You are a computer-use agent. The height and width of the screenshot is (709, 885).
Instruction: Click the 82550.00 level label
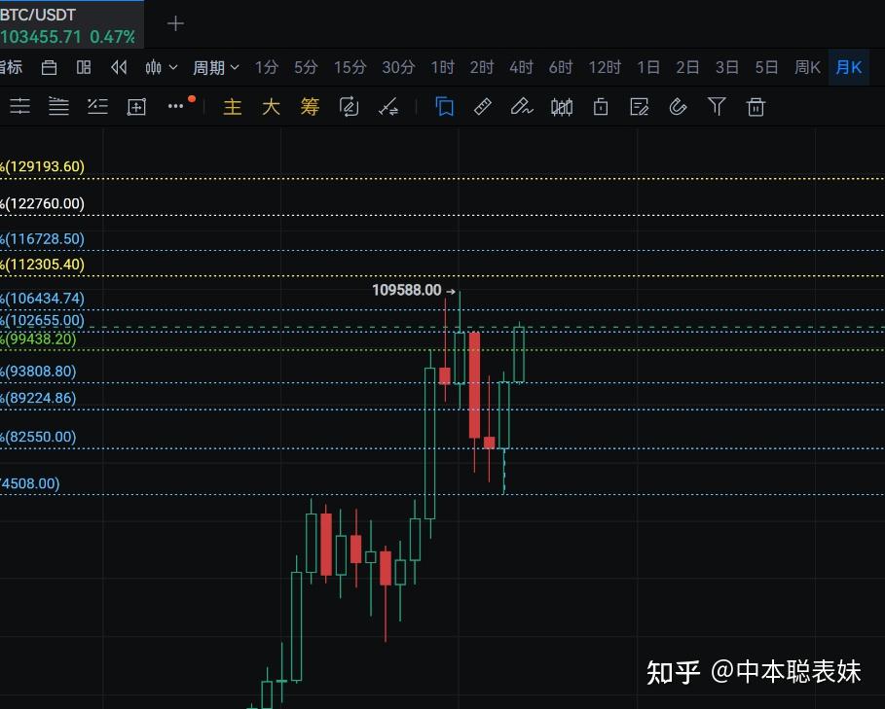[x=38, y=437]
